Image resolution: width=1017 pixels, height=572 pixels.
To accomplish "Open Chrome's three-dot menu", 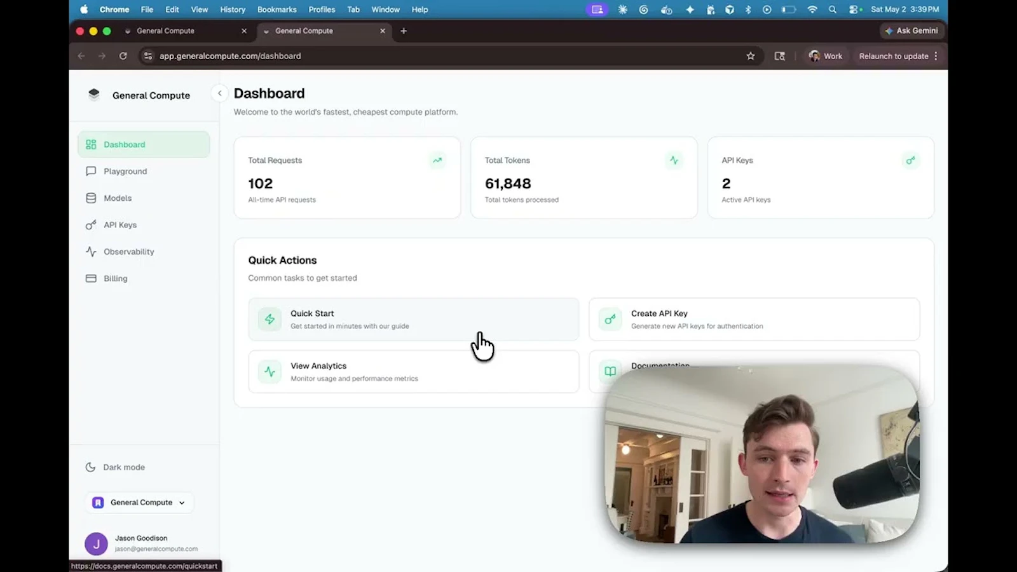I will (x=936, y=56).
